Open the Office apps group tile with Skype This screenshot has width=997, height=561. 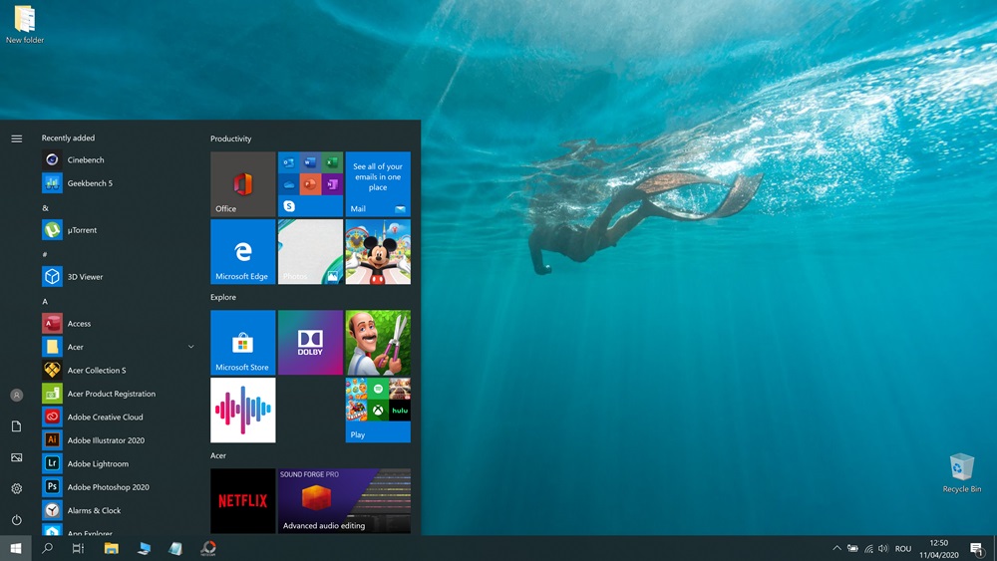click(310, 184)
